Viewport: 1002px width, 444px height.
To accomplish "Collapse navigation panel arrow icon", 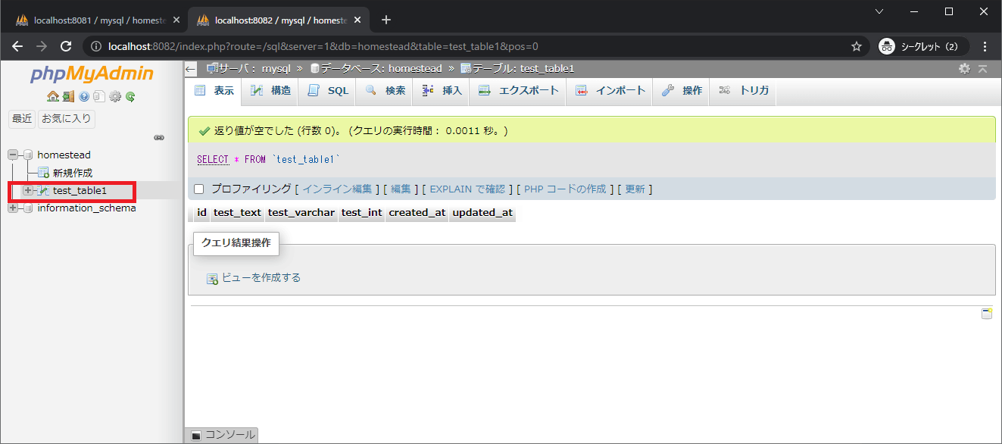I will 191,69.
